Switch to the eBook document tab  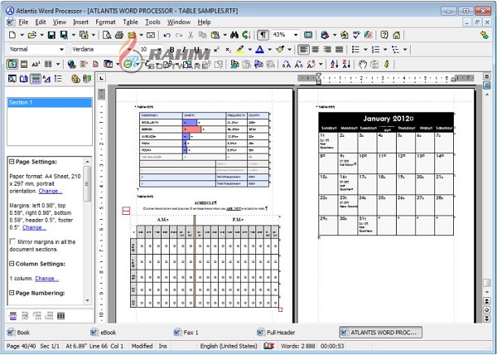pos(104,333)
